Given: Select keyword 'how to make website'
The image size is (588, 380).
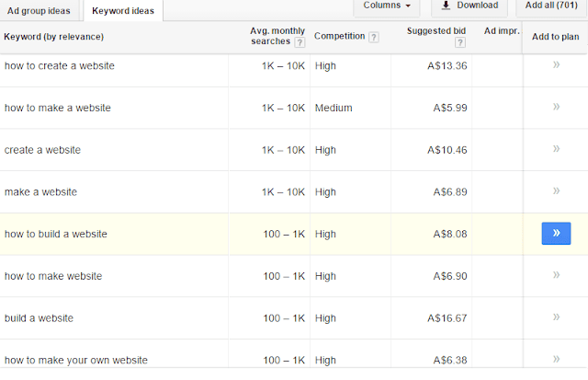Looking at the screenshot, I should (x=53, y=276).
